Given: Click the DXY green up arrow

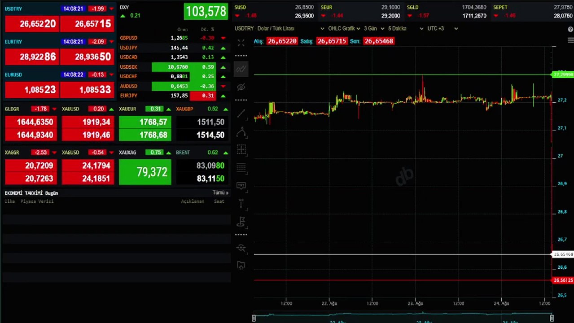Looking at the screenshot, I should click(123, 16).
